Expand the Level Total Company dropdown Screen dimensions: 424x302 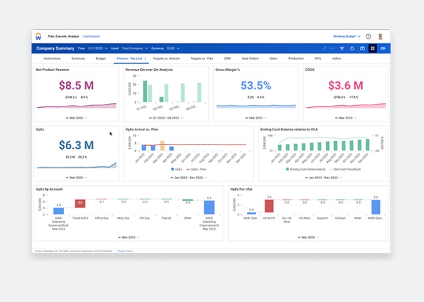click(136, 48)
